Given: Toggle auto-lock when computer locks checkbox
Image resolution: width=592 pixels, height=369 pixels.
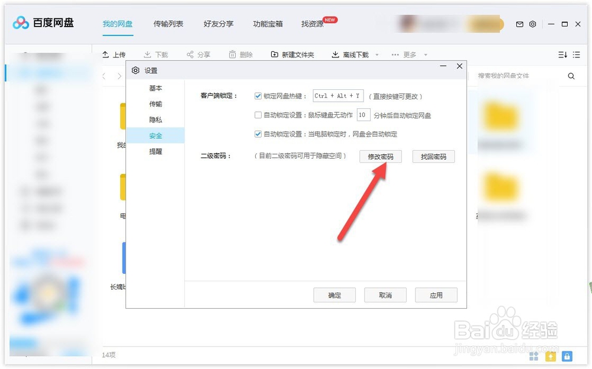Looking at the screenshot, I should pos(258,134).
